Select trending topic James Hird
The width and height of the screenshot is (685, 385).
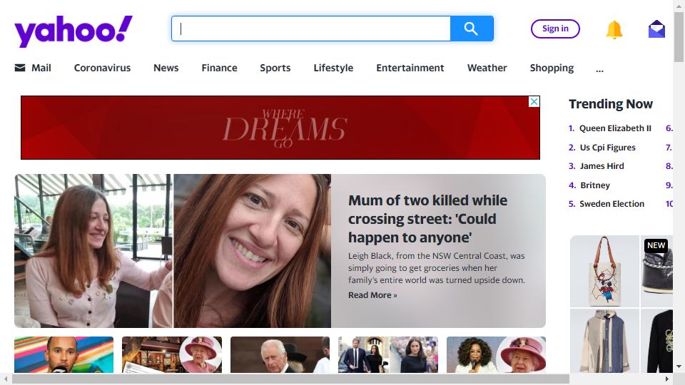click(602, 166)
